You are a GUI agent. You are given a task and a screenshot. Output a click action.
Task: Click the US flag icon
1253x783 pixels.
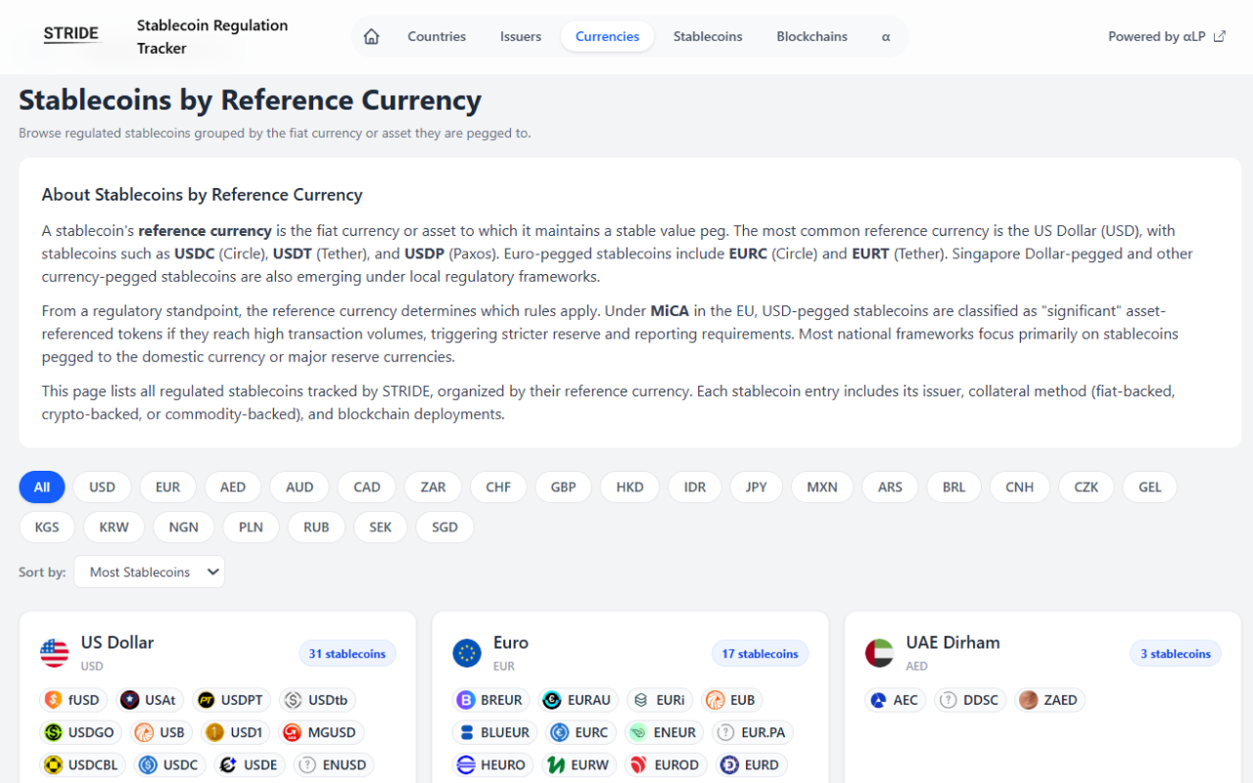point(55,653)
